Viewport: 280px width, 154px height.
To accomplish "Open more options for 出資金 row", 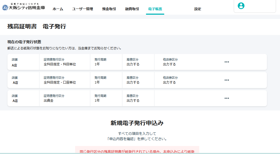I will 227,98.
